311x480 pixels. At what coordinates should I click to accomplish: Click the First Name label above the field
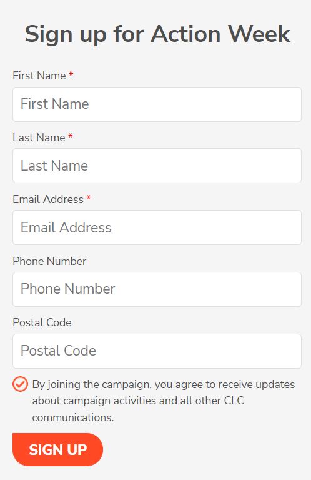pyautogui.click(x=39, y=76)
